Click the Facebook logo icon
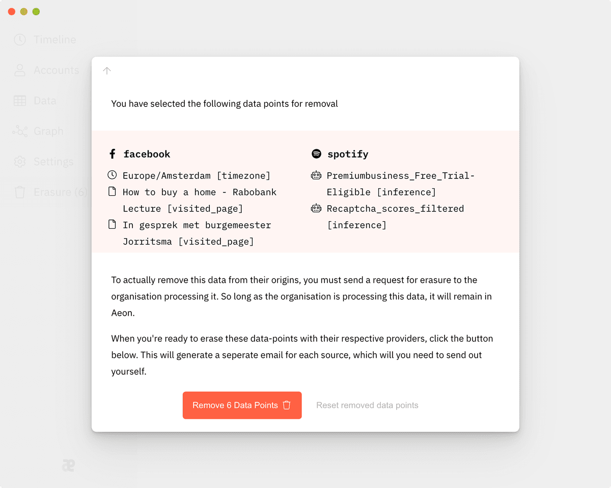The width and height of the screenshot is (611, 488). 113,154
